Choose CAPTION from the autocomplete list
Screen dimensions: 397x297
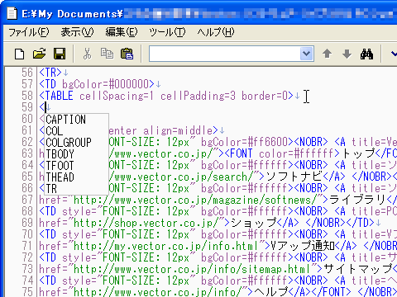point(77,120)
